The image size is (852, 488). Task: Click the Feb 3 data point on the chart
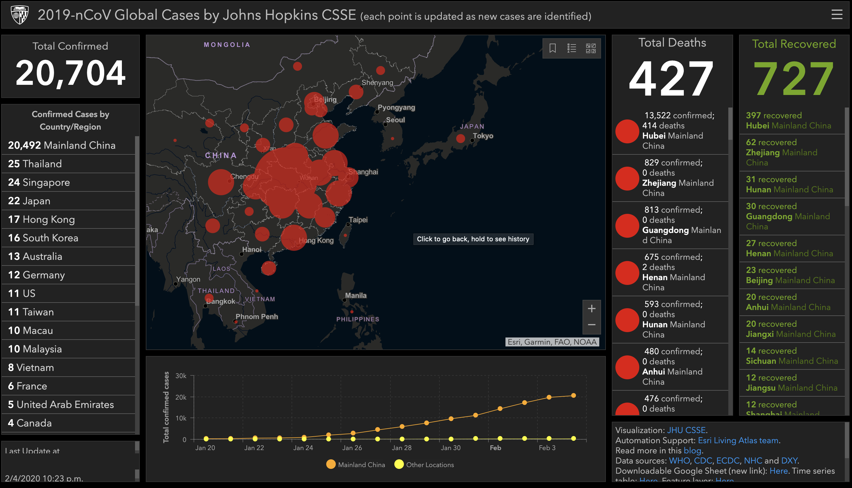tap(549, 397)
